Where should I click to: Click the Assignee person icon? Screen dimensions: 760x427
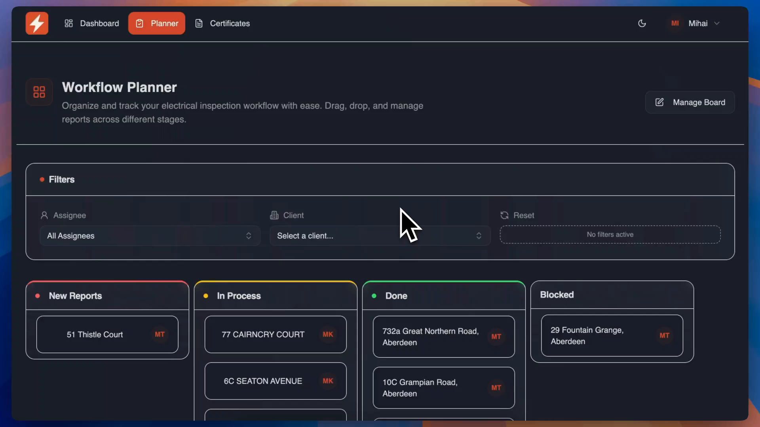[44, 215]
